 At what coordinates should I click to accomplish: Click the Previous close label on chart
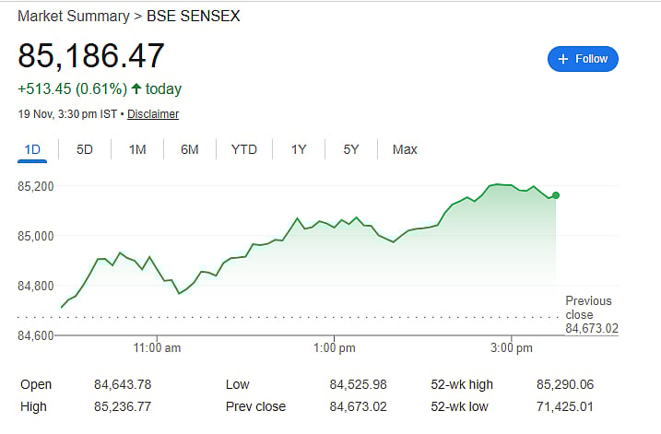[x=588, y=308]
